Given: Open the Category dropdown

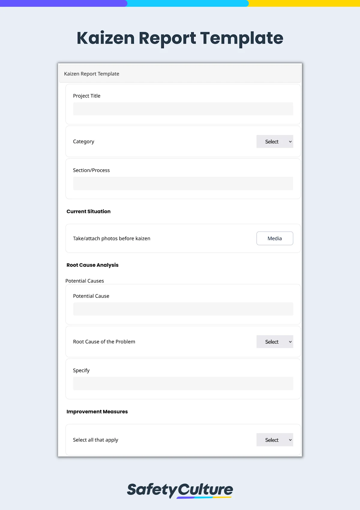Looking at the screenshot, I should [274, 141].
